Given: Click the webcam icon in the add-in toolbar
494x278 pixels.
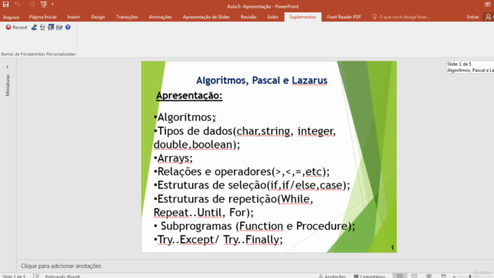Looking at the screenshot, I should point(42,28).
